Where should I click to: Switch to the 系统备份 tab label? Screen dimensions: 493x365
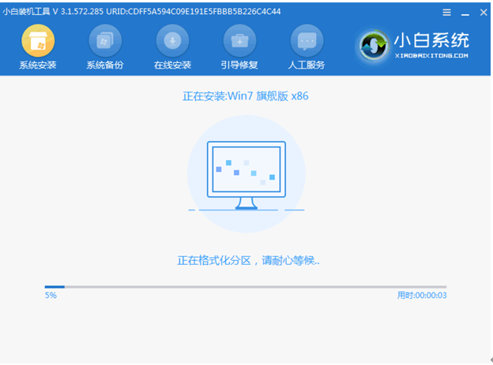pyautogui.click(x=105, y=65)
